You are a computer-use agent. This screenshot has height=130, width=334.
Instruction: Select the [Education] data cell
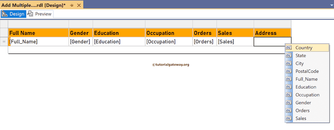119,42
